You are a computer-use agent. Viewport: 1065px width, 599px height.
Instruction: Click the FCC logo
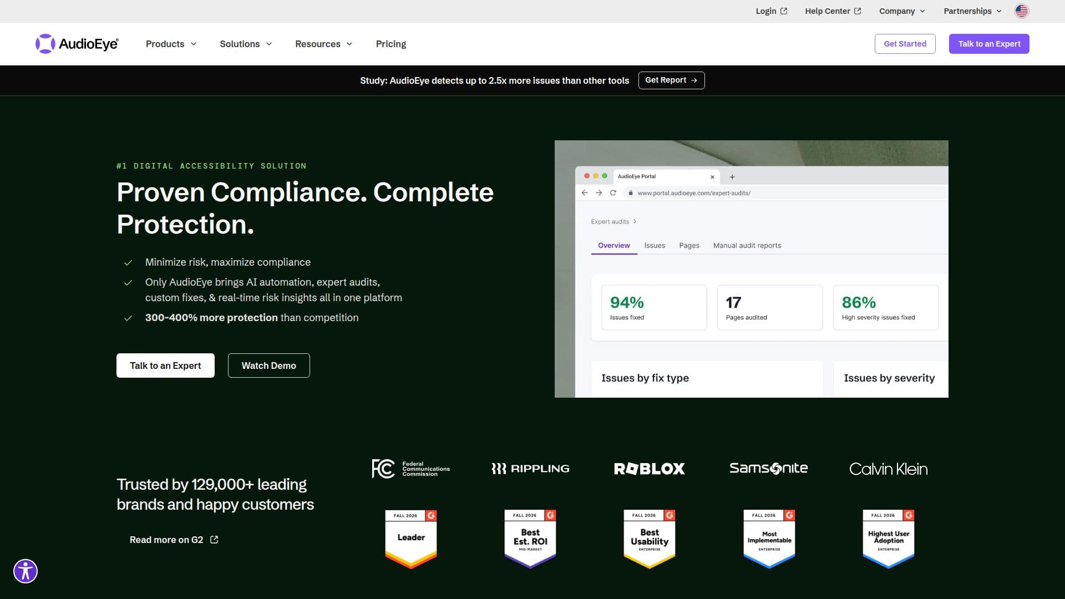tap(411, 469)
